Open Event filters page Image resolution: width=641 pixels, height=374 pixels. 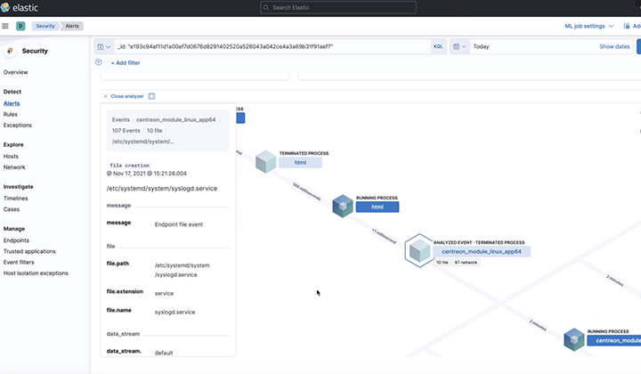pos(19,263)
